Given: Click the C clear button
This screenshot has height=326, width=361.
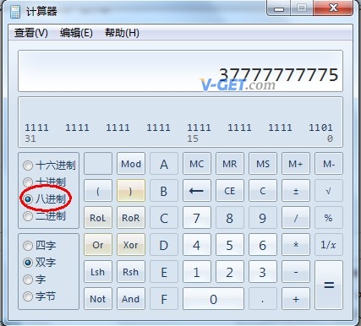Looking at the screenshot, I should [263, 191].
